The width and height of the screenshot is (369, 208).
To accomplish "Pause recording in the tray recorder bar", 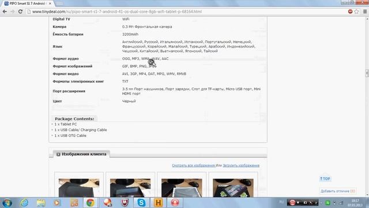I will [x=292, y=202].
